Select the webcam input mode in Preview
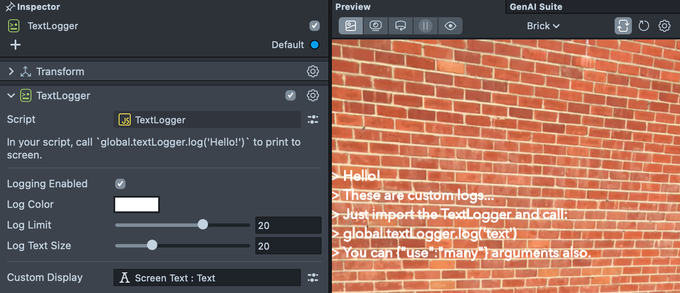 (x=376, y=26)
